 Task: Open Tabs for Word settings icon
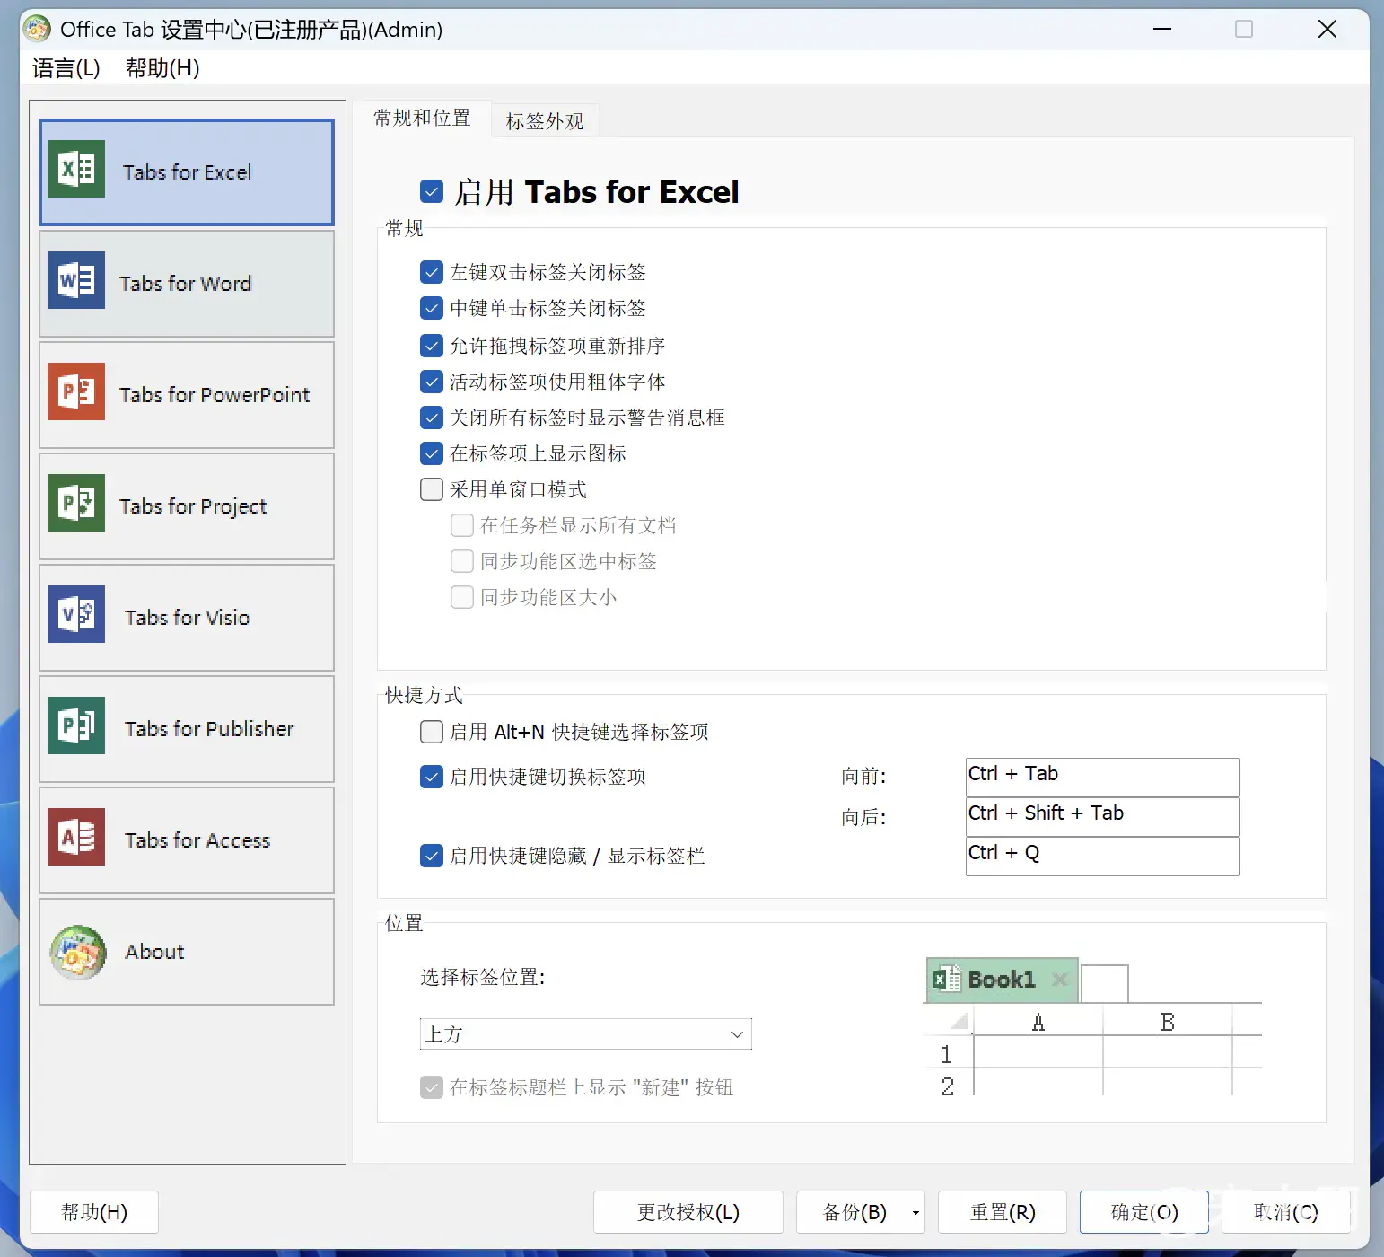point(76,280)
